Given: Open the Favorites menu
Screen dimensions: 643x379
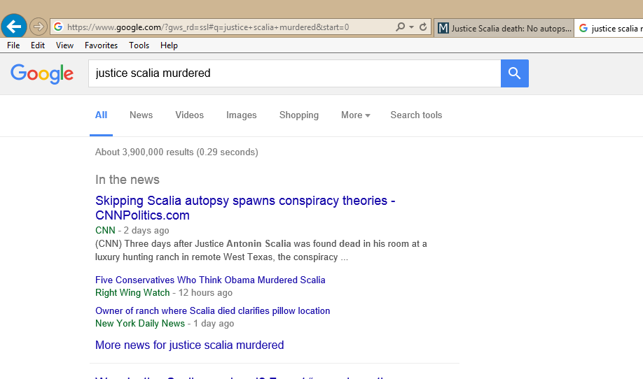Looking at the screenshot, I should (101, 45).
